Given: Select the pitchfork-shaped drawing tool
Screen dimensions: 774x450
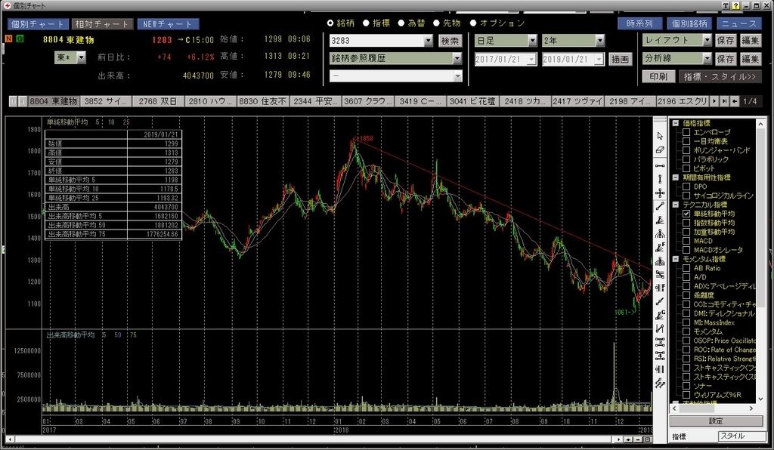Looking at the screenshot, I should 660,260.
